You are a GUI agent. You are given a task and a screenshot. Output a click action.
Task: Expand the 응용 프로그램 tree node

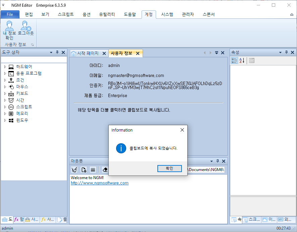pyautogui.click(x=5, y=73)
